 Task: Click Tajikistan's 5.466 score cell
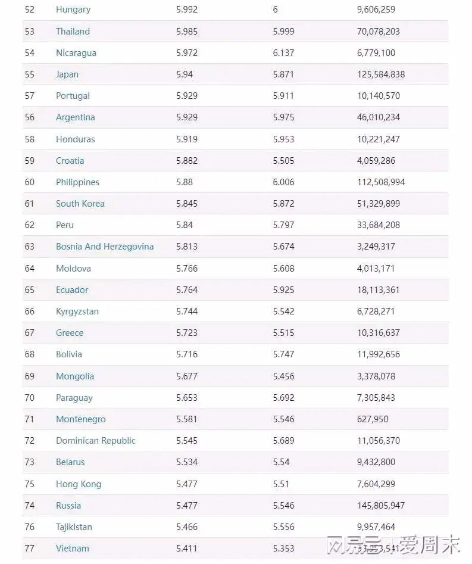[x=187, y=527]
